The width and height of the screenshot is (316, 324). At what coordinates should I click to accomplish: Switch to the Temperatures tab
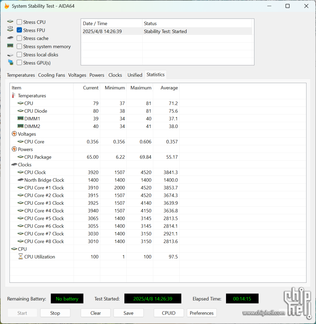tap(21, 75)
